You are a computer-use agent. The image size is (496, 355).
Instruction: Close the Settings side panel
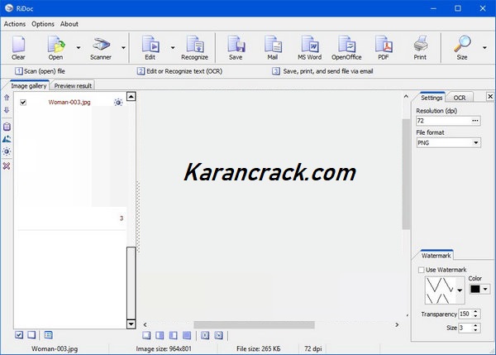click(490, 96)
